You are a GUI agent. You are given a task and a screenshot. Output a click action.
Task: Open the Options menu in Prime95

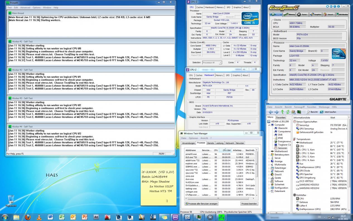(37, 8)
